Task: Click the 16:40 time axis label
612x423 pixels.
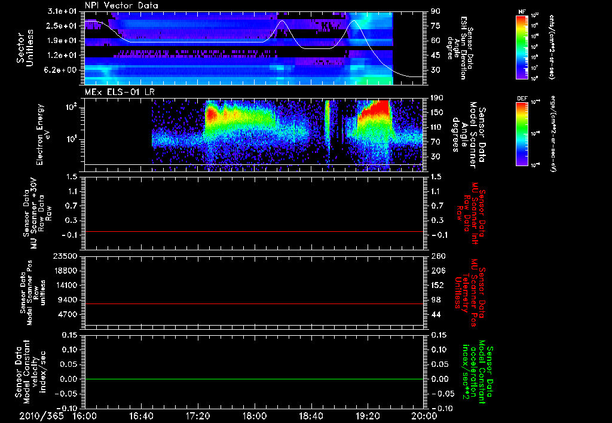Action: (141, 416)
